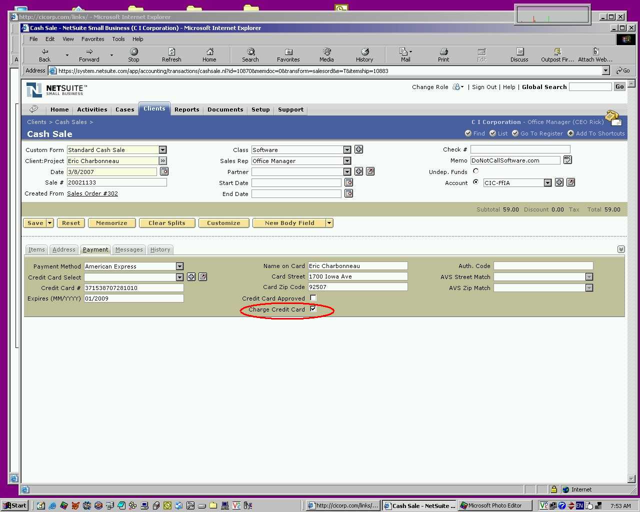Uncheck the Charge Credit Card checkbox
Screen dimensions: 640x512
313,309
